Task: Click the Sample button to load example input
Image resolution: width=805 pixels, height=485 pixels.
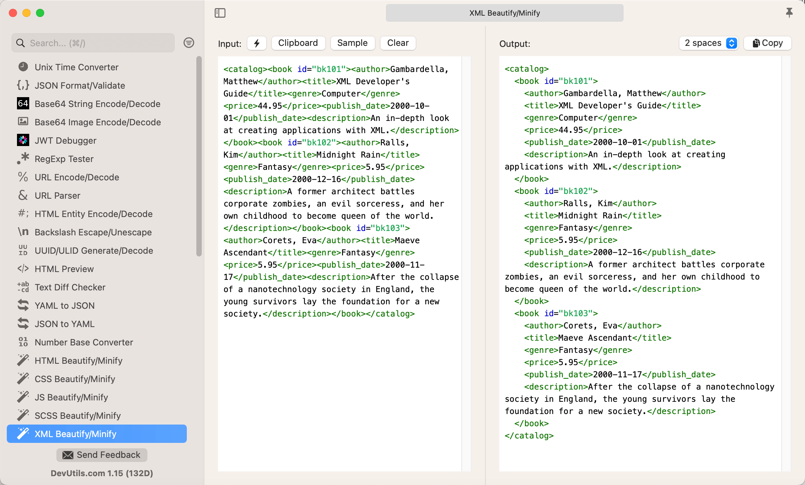Action: click(x=352, y=43)
